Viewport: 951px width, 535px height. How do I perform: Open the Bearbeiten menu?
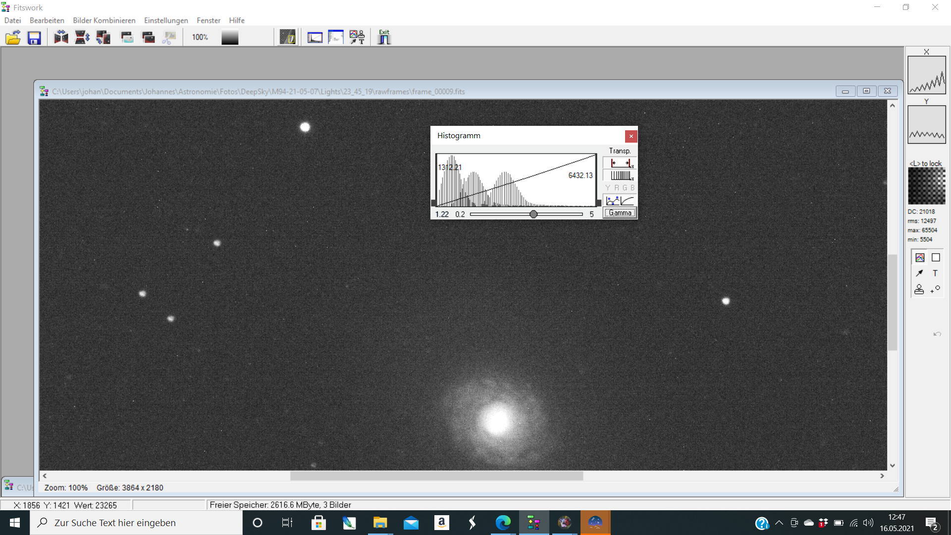[47, 20]
